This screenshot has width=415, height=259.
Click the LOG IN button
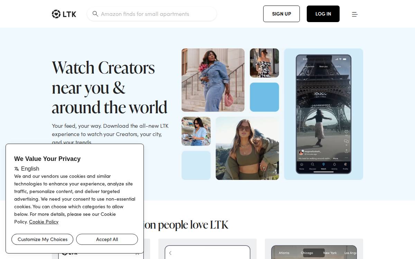(x=323, y=14)
